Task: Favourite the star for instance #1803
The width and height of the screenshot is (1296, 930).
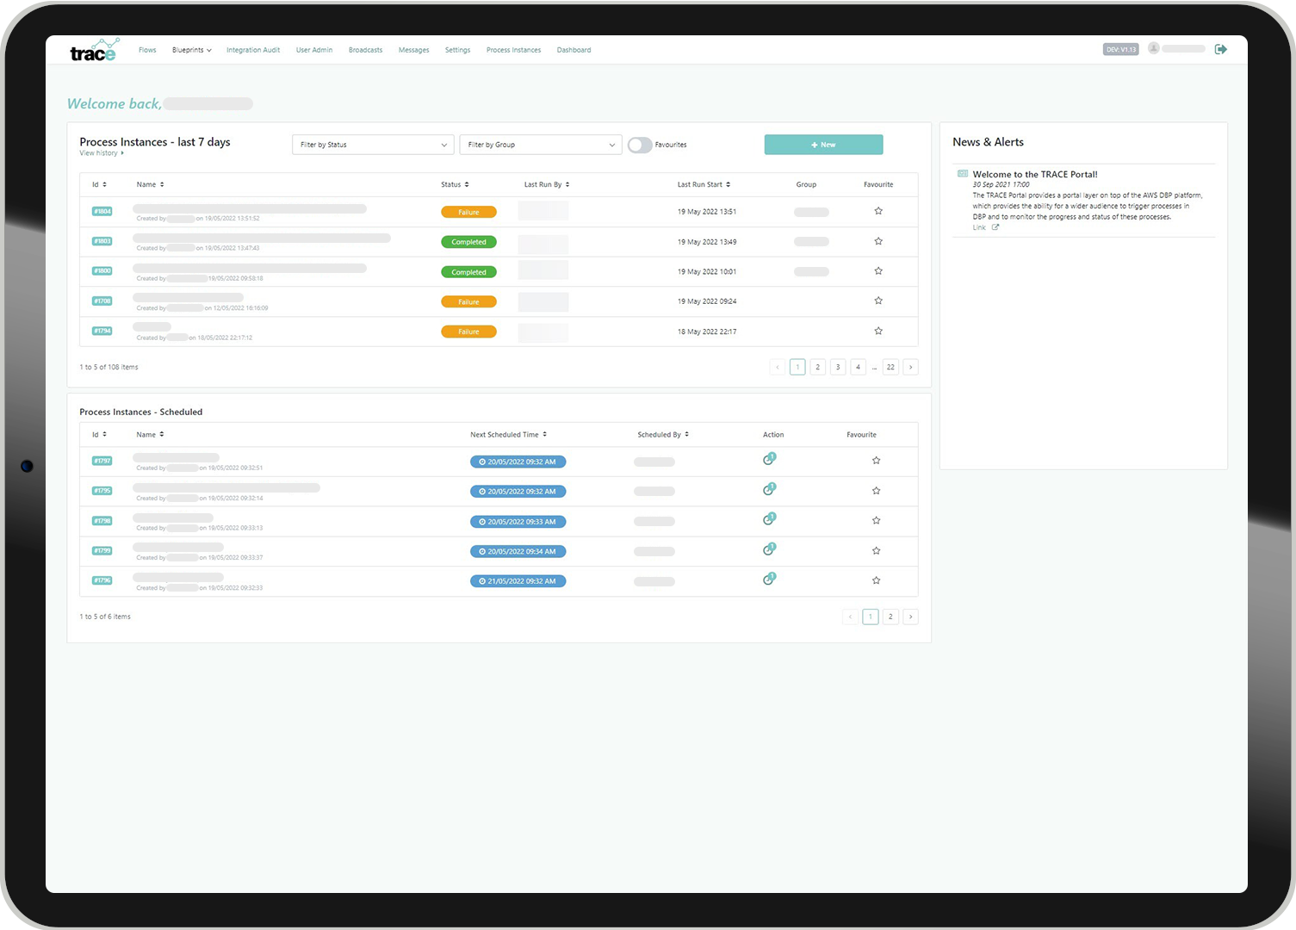Action: click(878, 241)
